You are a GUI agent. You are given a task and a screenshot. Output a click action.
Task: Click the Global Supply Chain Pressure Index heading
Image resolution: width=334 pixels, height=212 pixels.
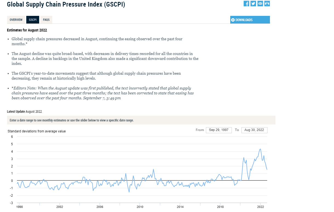tap(66, 5)
